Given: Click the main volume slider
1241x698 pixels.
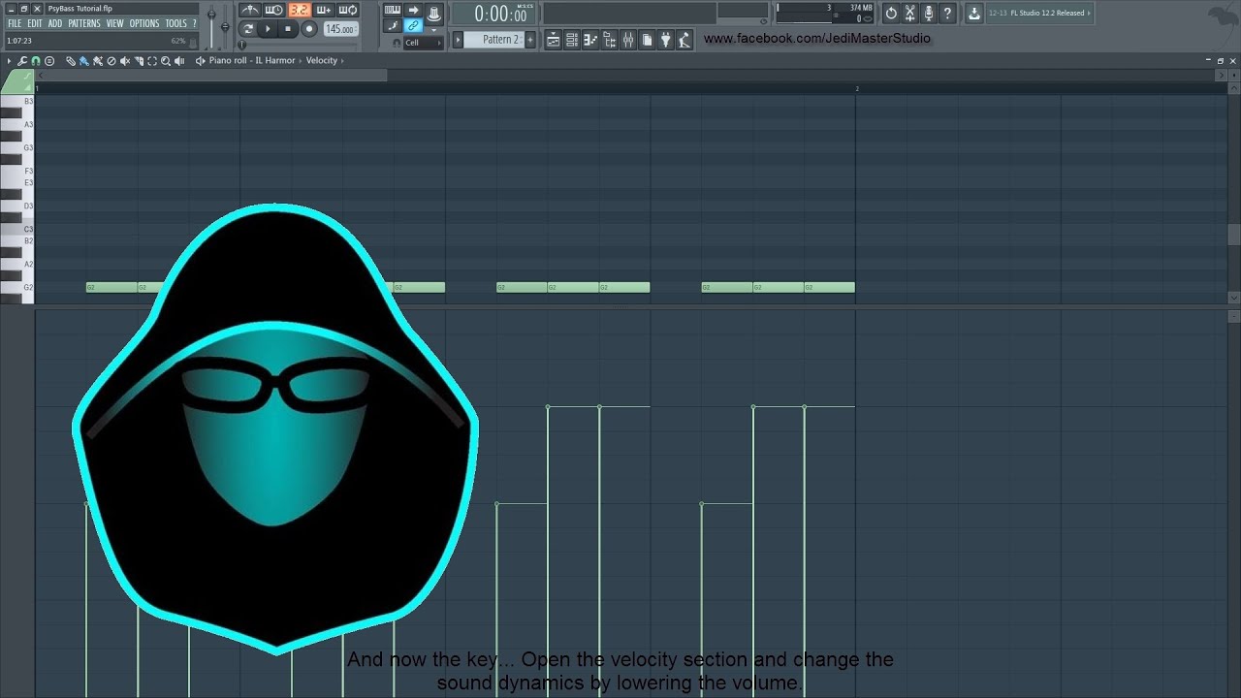Looking at the screenshot, I should click(211, 26).
